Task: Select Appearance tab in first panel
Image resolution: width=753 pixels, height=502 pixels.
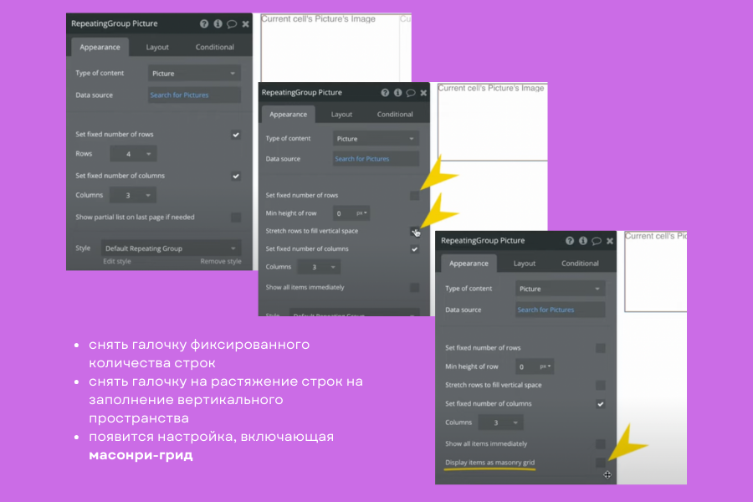Action: pos(100,47)
